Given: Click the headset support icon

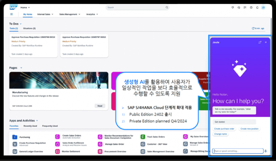Looking at the screenshot, I should (239, 7).
